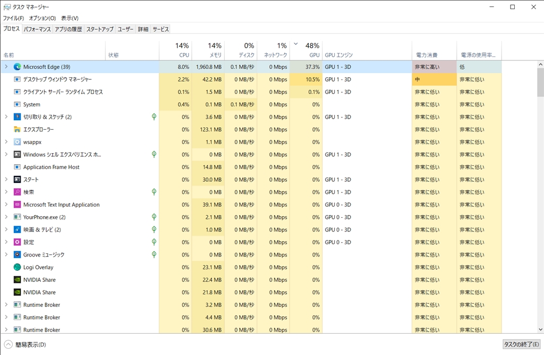Click the leaf status icon for YourPhone.exe
Image resolution: width=544 pixels, height=355 pixels.
coord(154,217)
